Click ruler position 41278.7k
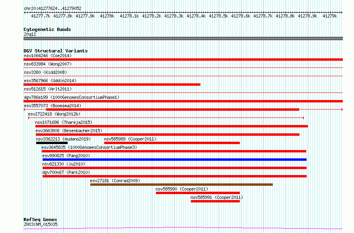Image resolution: width=354 pixels, height=233 pixels. point(263,16)
